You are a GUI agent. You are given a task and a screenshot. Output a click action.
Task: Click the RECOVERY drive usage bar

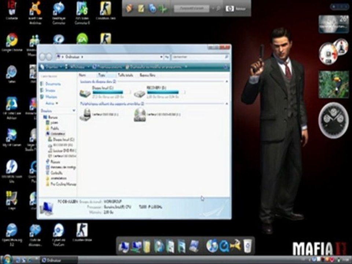166,92
